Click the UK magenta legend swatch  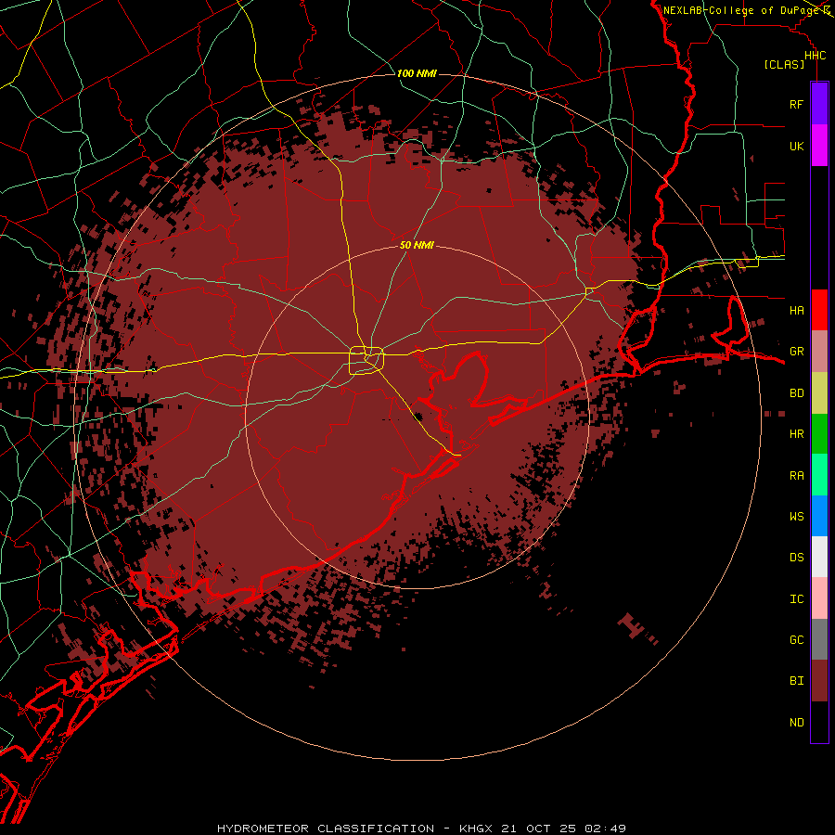click(819, 146)
